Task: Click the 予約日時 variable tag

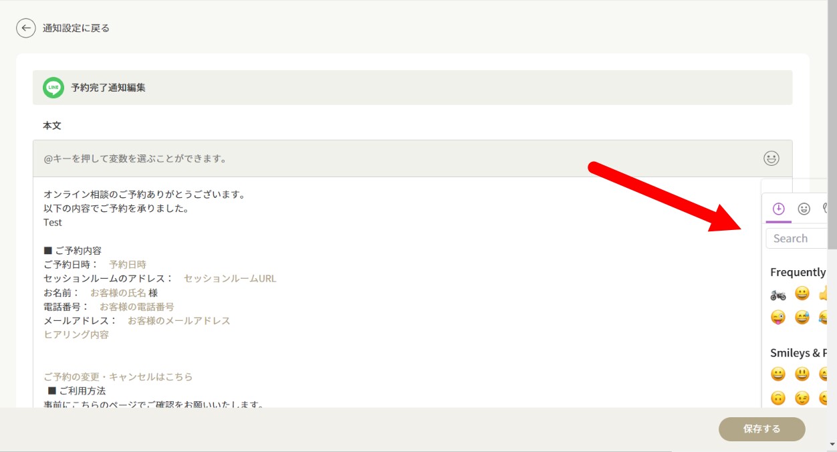Action: point(128,265)
